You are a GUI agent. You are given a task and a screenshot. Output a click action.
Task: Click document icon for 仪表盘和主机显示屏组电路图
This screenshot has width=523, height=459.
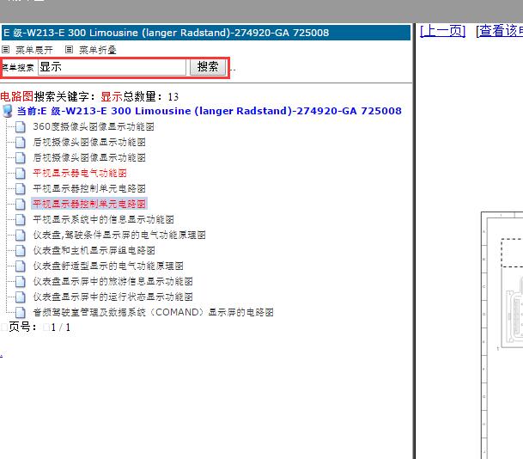[21, 250]
